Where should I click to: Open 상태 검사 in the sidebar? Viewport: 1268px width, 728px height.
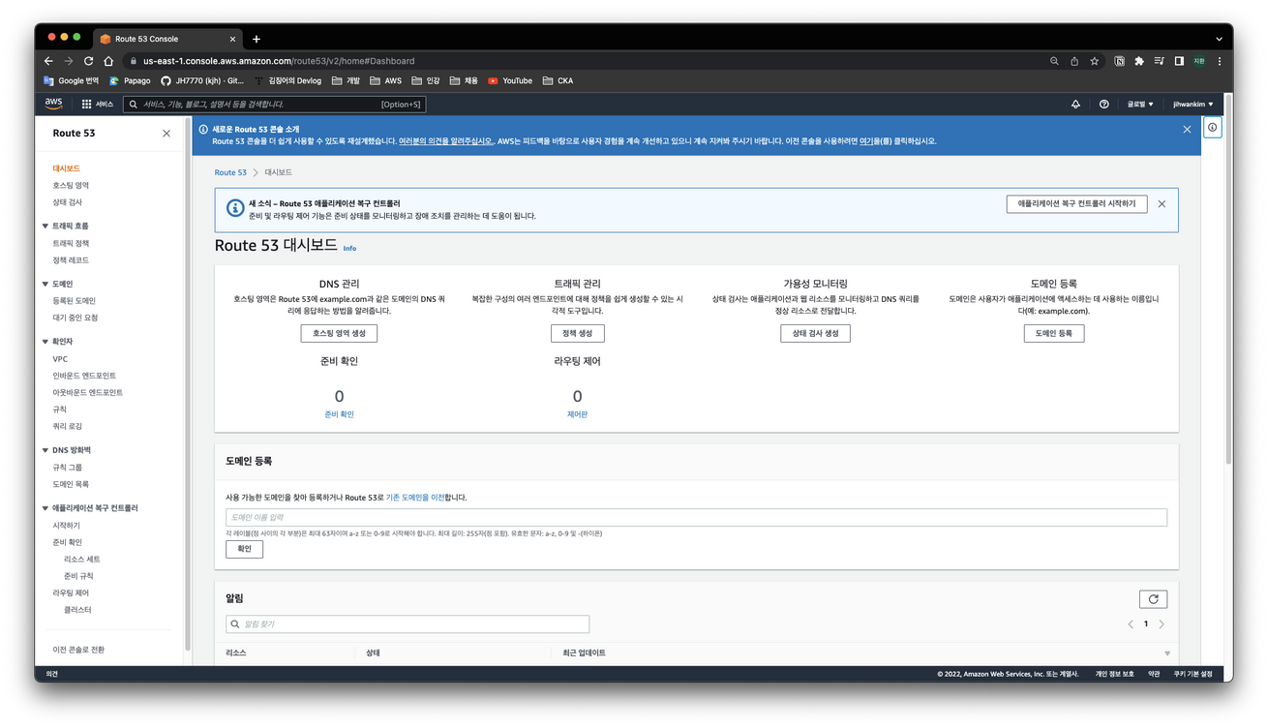click(x=68, y=202)
